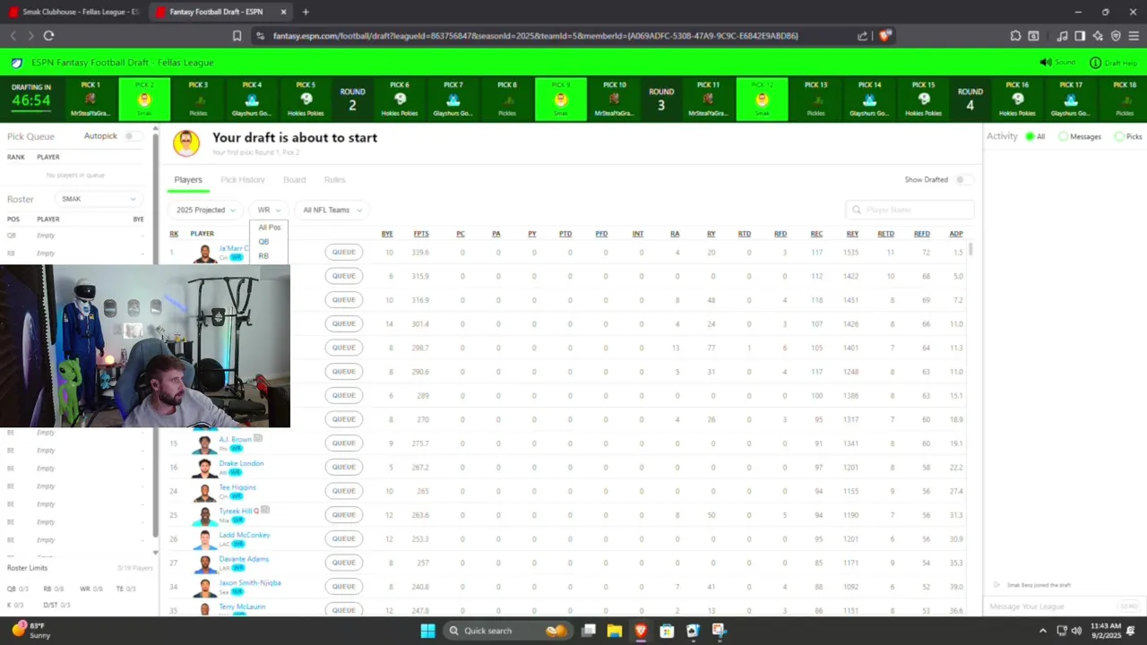Queue A.J. Brown
Viewport: 1147px width, 645px height.
pos(344,443)
